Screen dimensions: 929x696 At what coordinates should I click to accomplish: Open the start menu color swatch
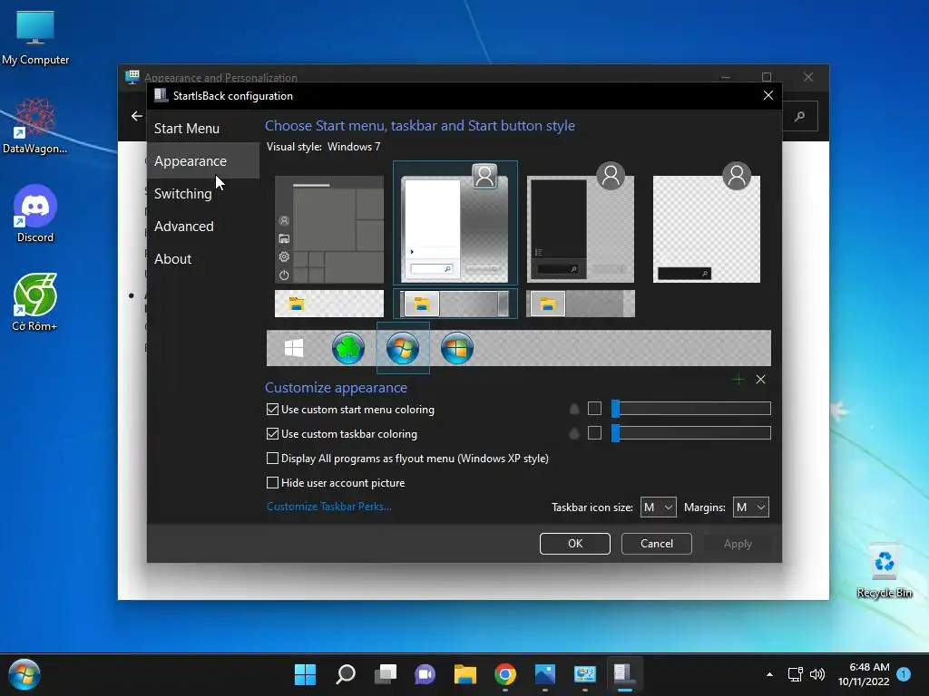(594, 409)
